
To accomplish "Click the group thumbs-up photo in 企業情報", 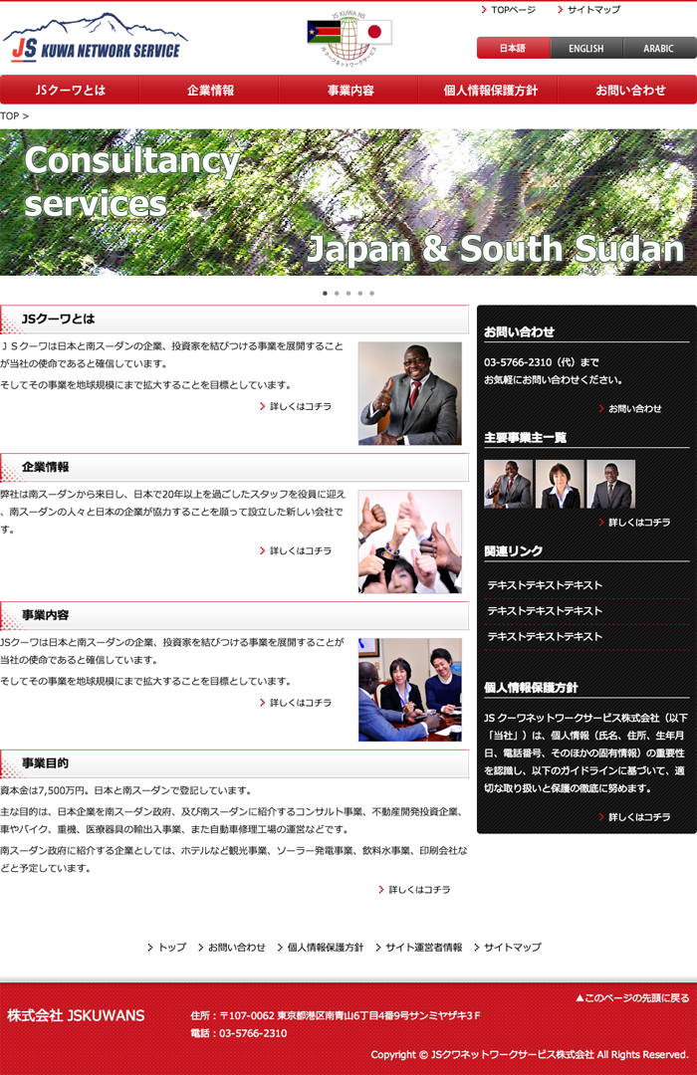I will tap(410, 541).
